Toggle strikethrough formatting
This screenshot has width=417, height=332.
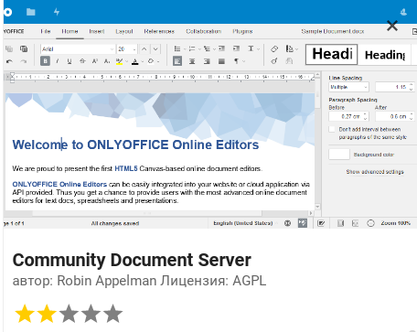pos(82,61)
